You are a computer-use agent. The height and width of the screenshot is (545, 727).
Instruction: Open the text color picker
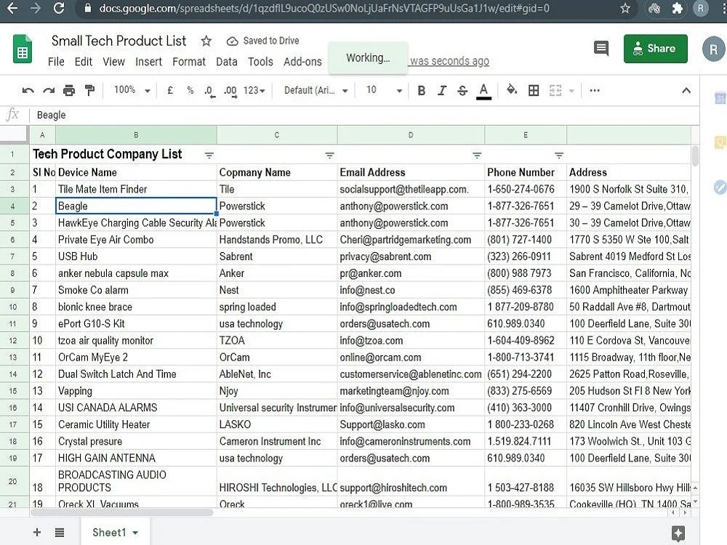(x=483, y=91)
